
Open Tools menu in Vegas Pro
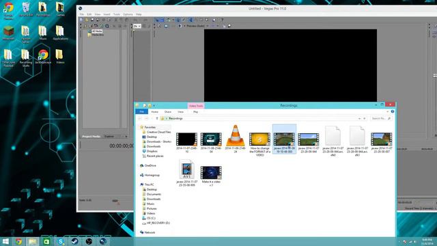117,14
